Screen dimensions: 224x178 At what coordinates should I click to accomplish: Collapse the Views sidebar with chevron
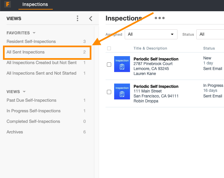coord(91,18)
